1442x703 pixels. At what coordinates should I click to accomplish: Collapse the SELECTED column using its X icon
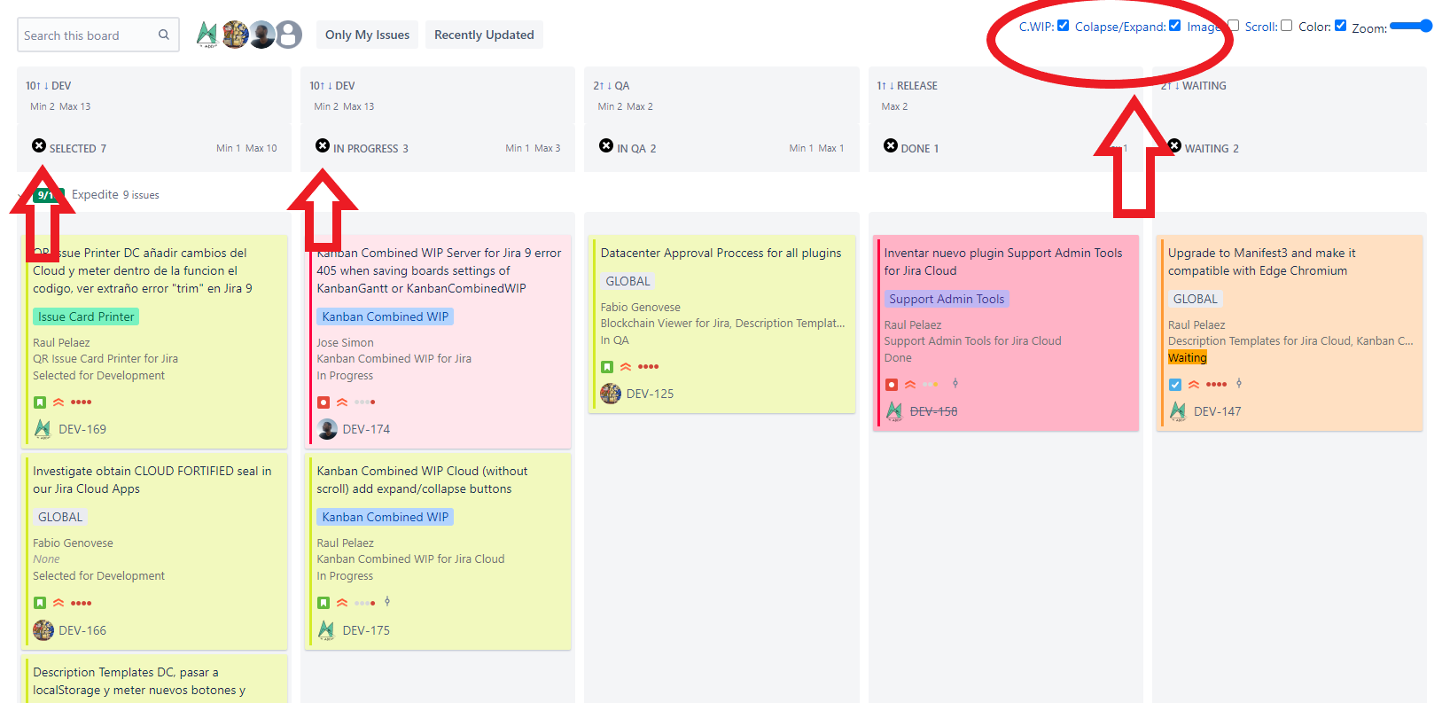[x=39, y=146]
